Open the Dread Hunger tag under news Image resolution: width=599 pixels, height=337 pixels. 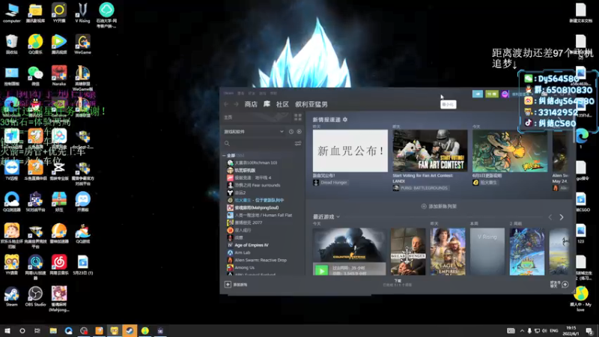330,183
